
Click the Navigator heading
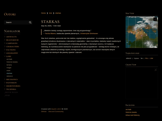(12, 31)
